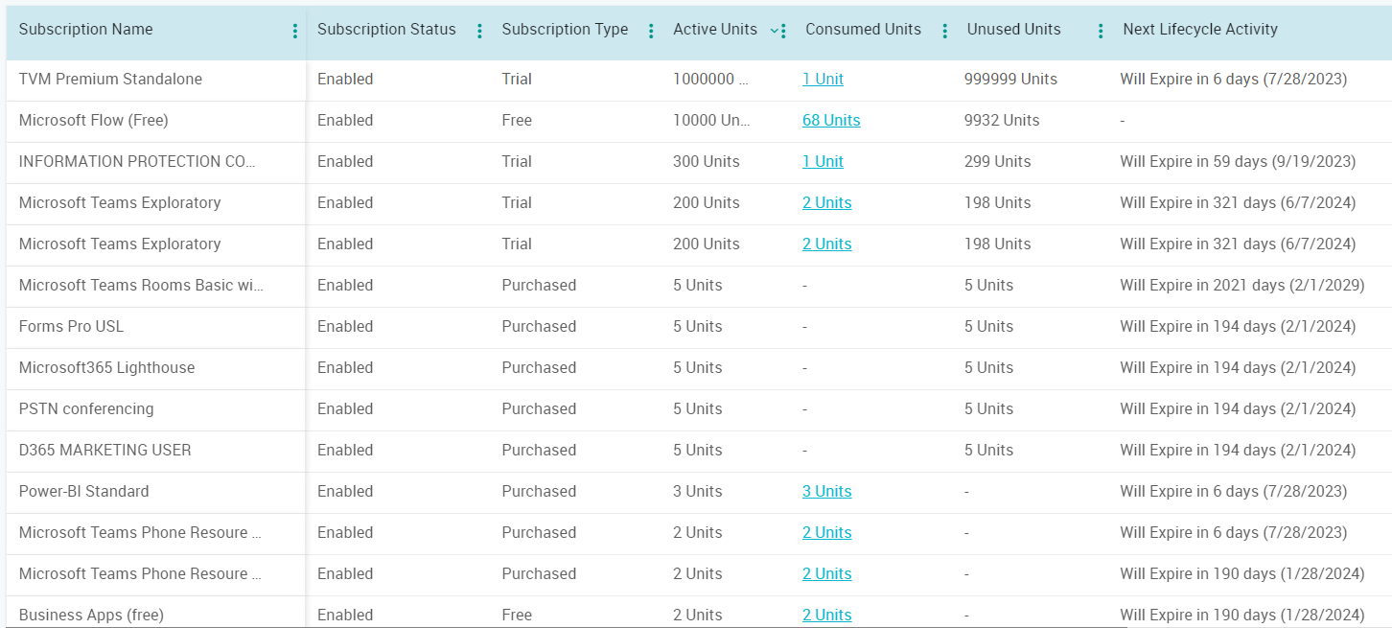The height and width of the screenshot is (628, 1392).
Task: Open 2 Units for Microsoft Teams Phone Resource
Action: [x=826, y=532]
